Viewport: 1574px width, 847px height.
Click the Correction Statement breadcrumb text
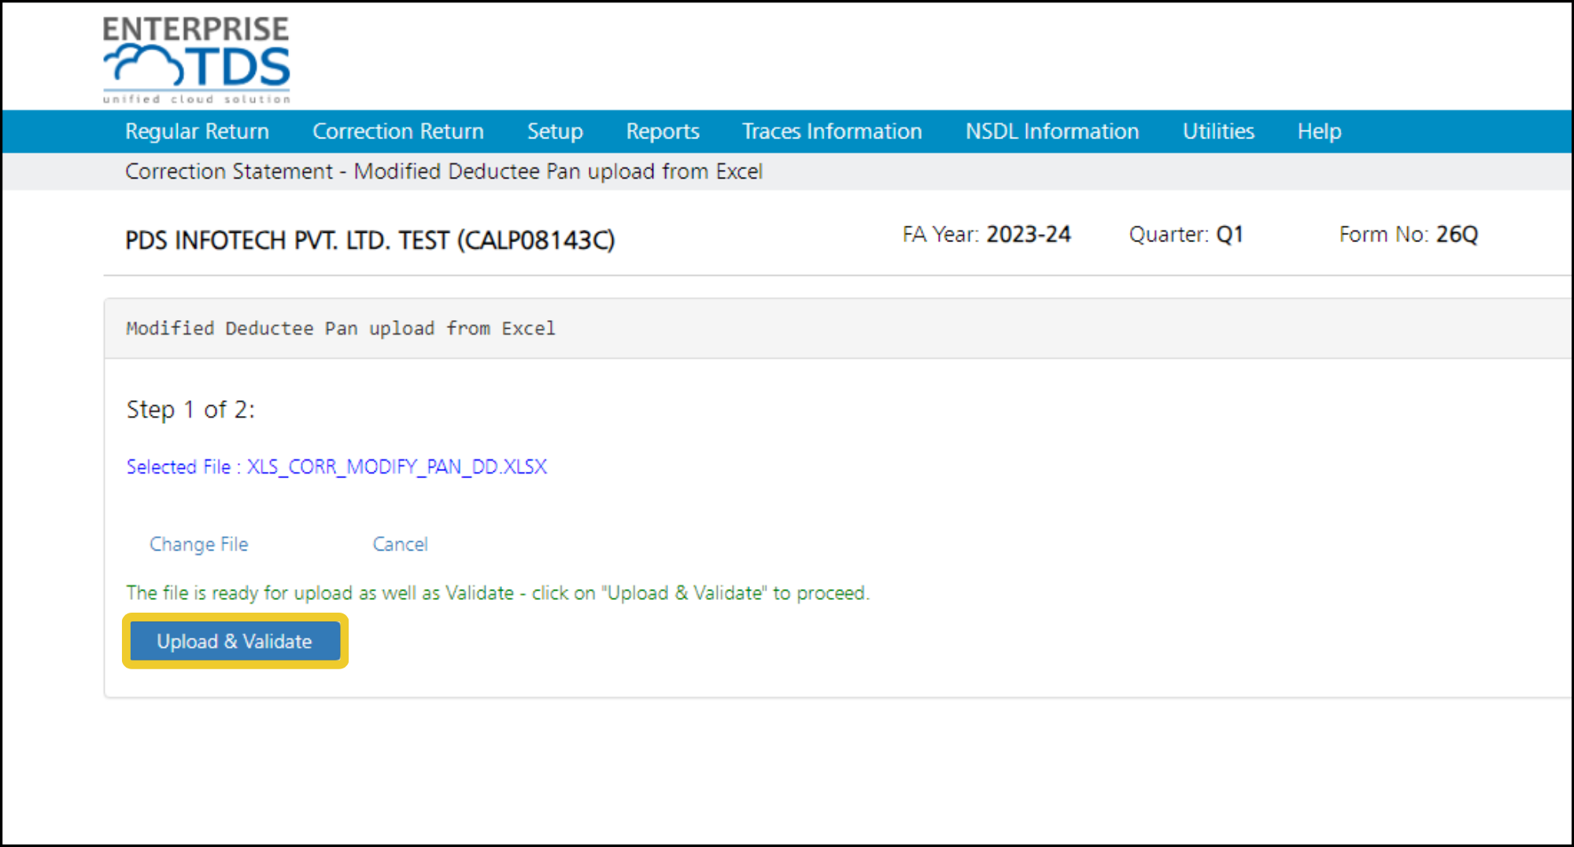[229, 171]
